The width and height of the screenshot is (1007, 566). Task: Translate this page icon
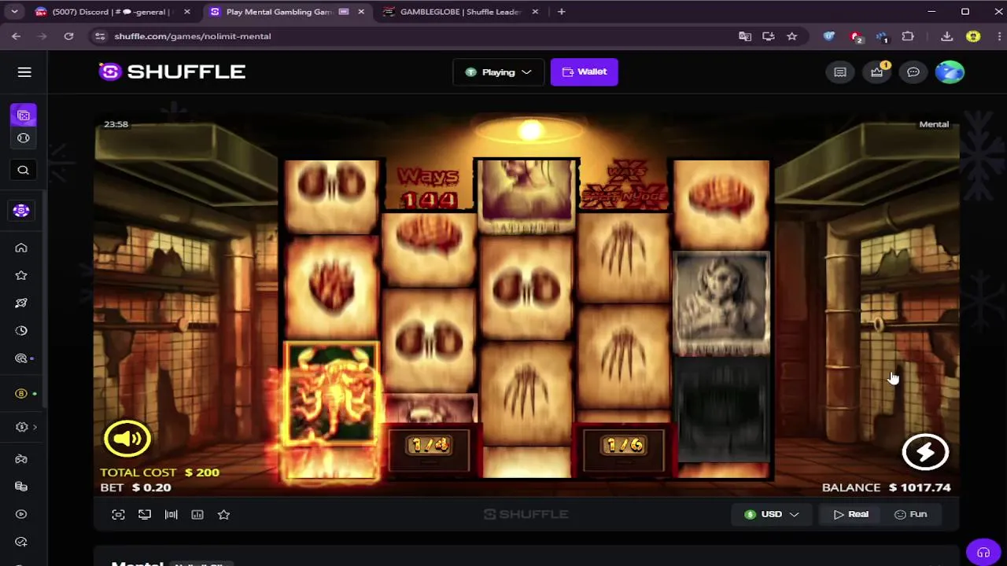tap(745, 36)
